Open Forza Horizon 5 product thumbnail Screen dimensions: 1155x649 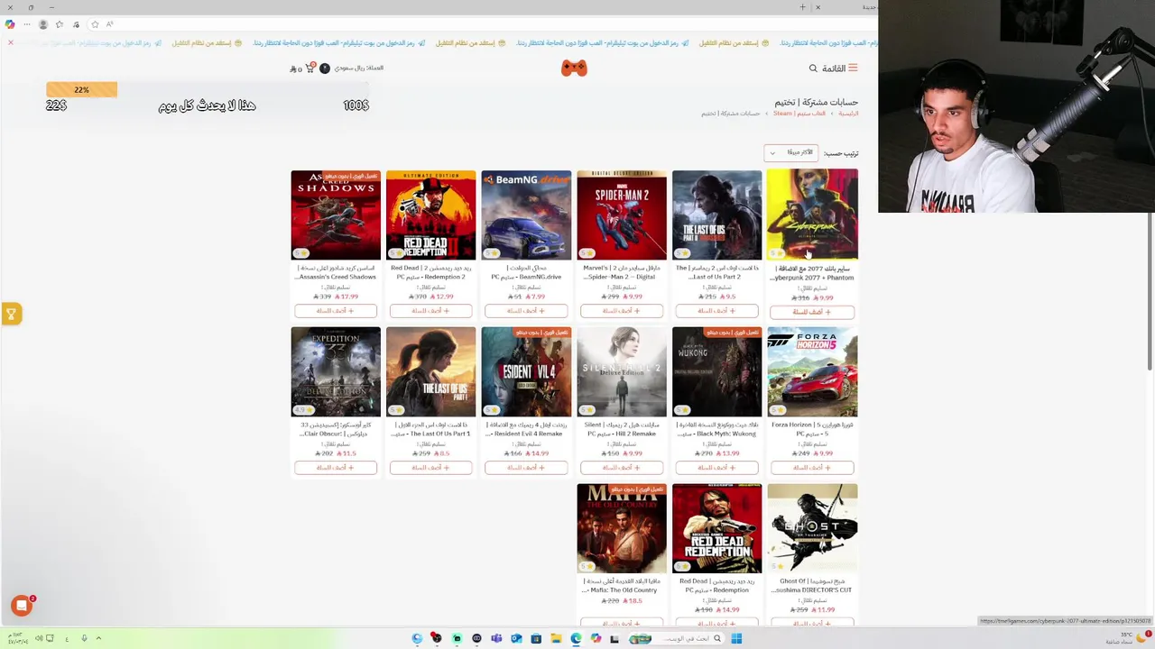pyautogui.click(x=812, y=371)
